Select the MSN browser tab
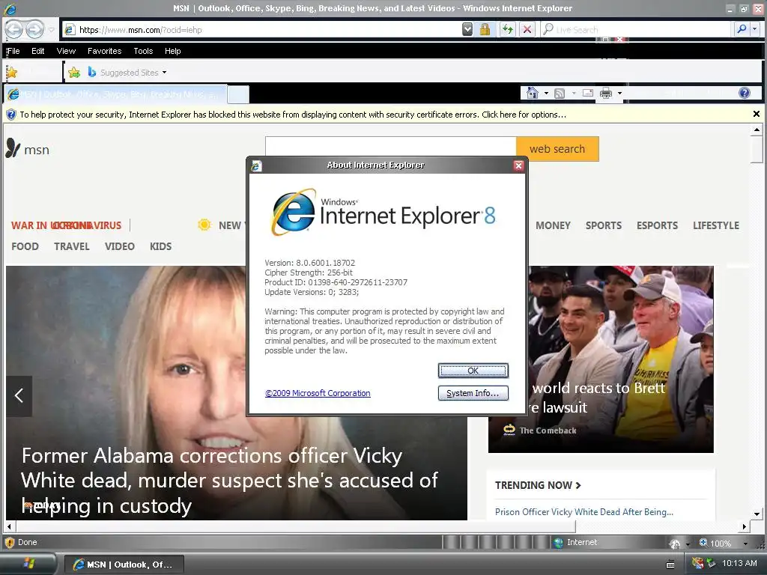 (x=115, y=94)
